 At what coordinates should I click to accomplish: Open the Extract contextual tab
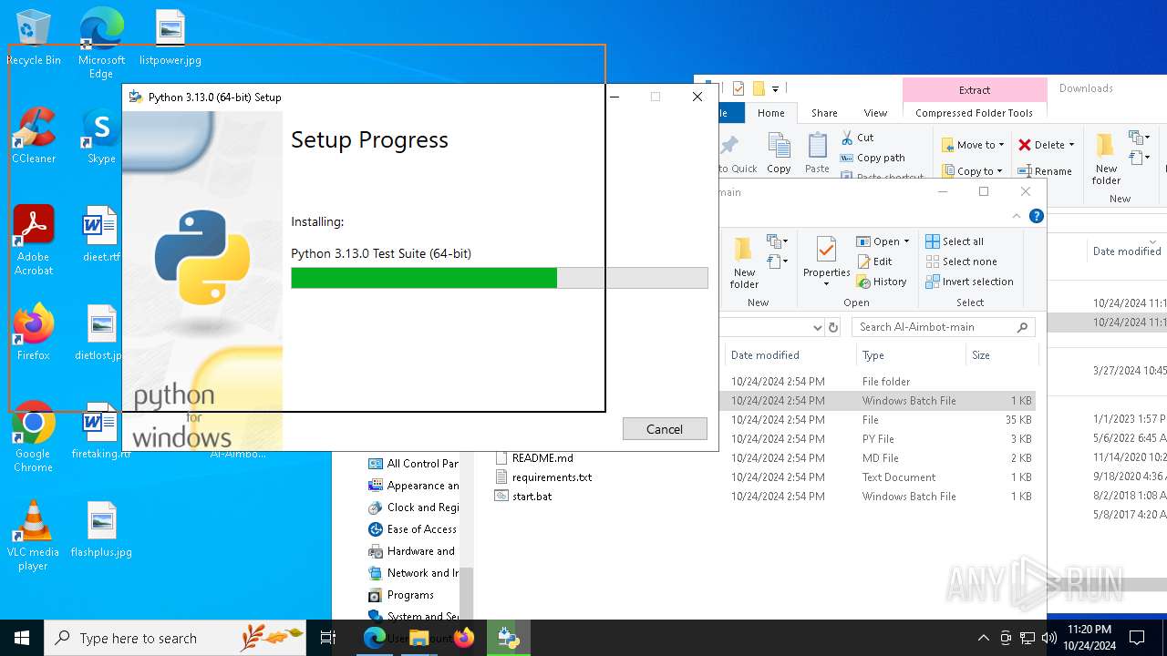(975, 89)
